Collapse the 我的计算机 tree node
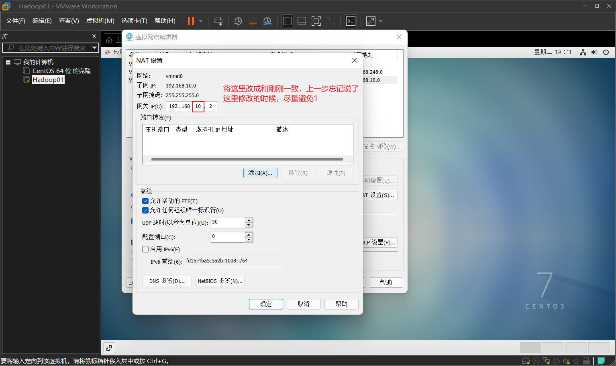 (x=8, y=63)
